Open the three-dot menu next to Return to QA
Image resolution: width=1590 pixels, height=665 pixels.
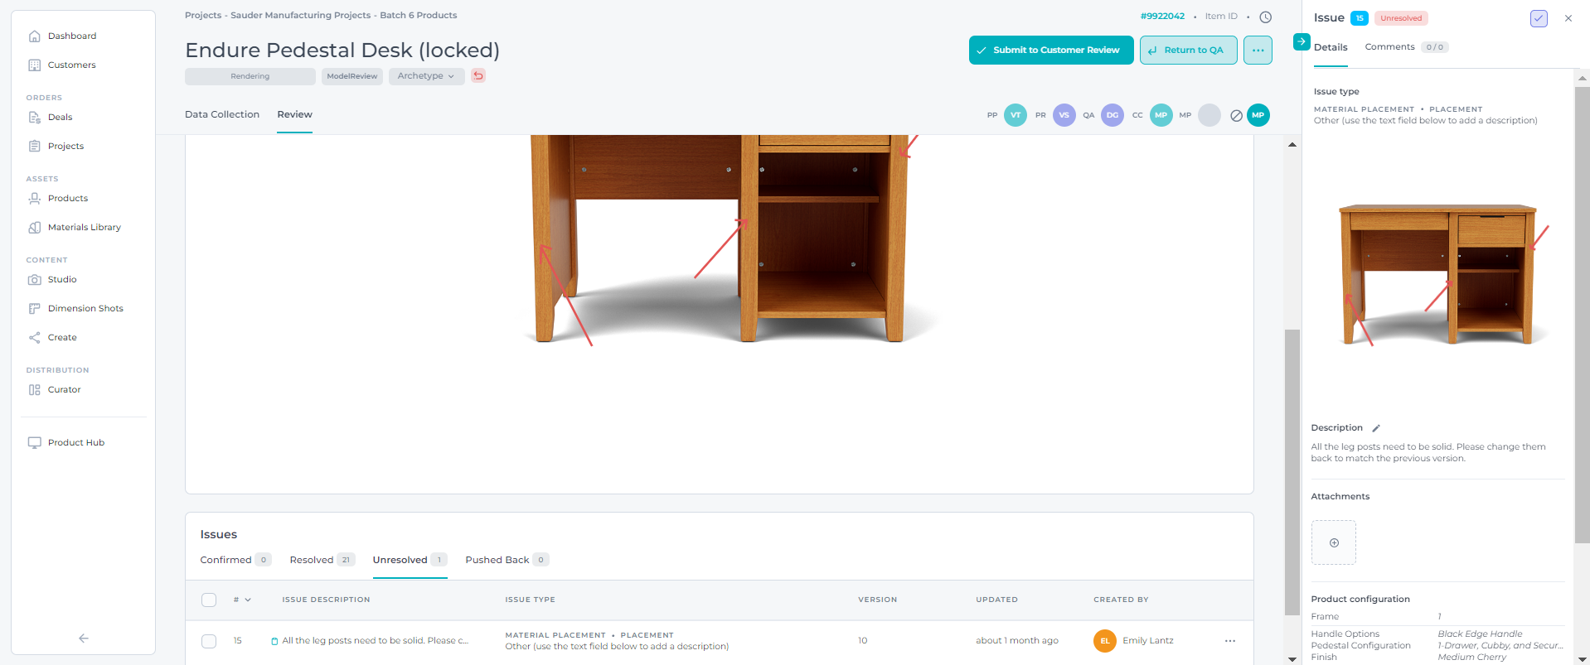pyautogui.click(x=1258, y=50)
